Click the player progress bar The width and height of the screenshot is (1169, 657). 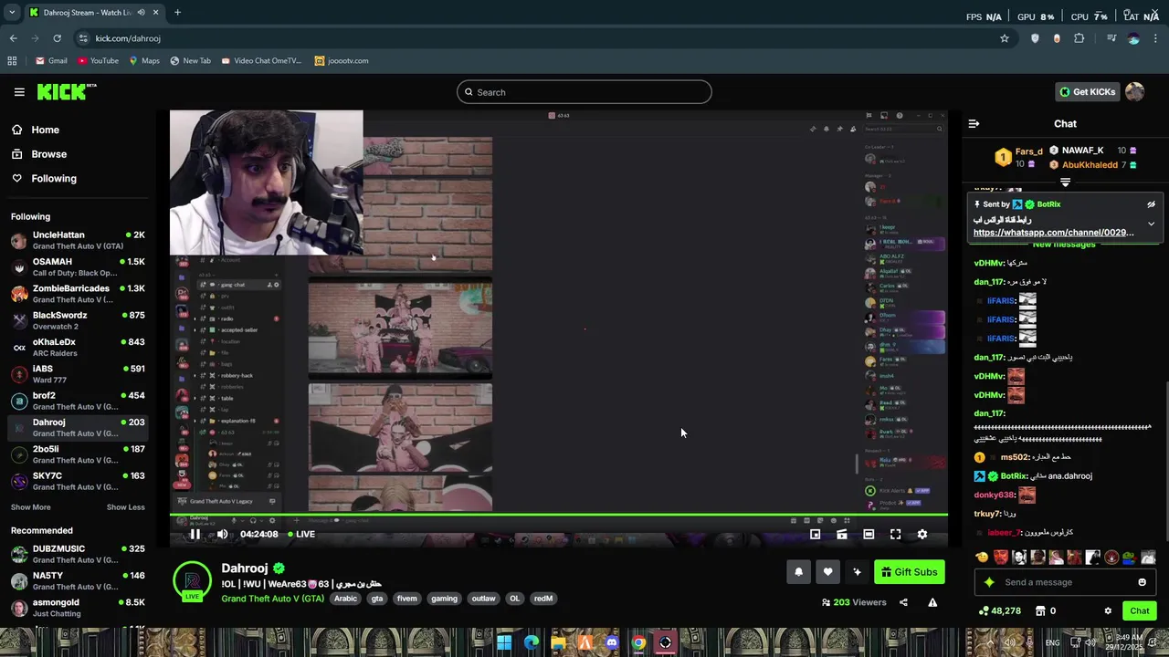coord(558,516)
